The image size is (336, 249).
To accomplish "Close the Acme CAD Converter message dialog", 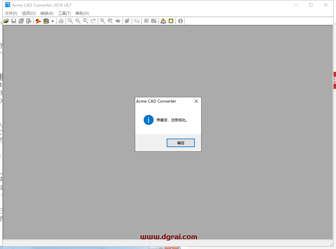I will click(196, 101).
